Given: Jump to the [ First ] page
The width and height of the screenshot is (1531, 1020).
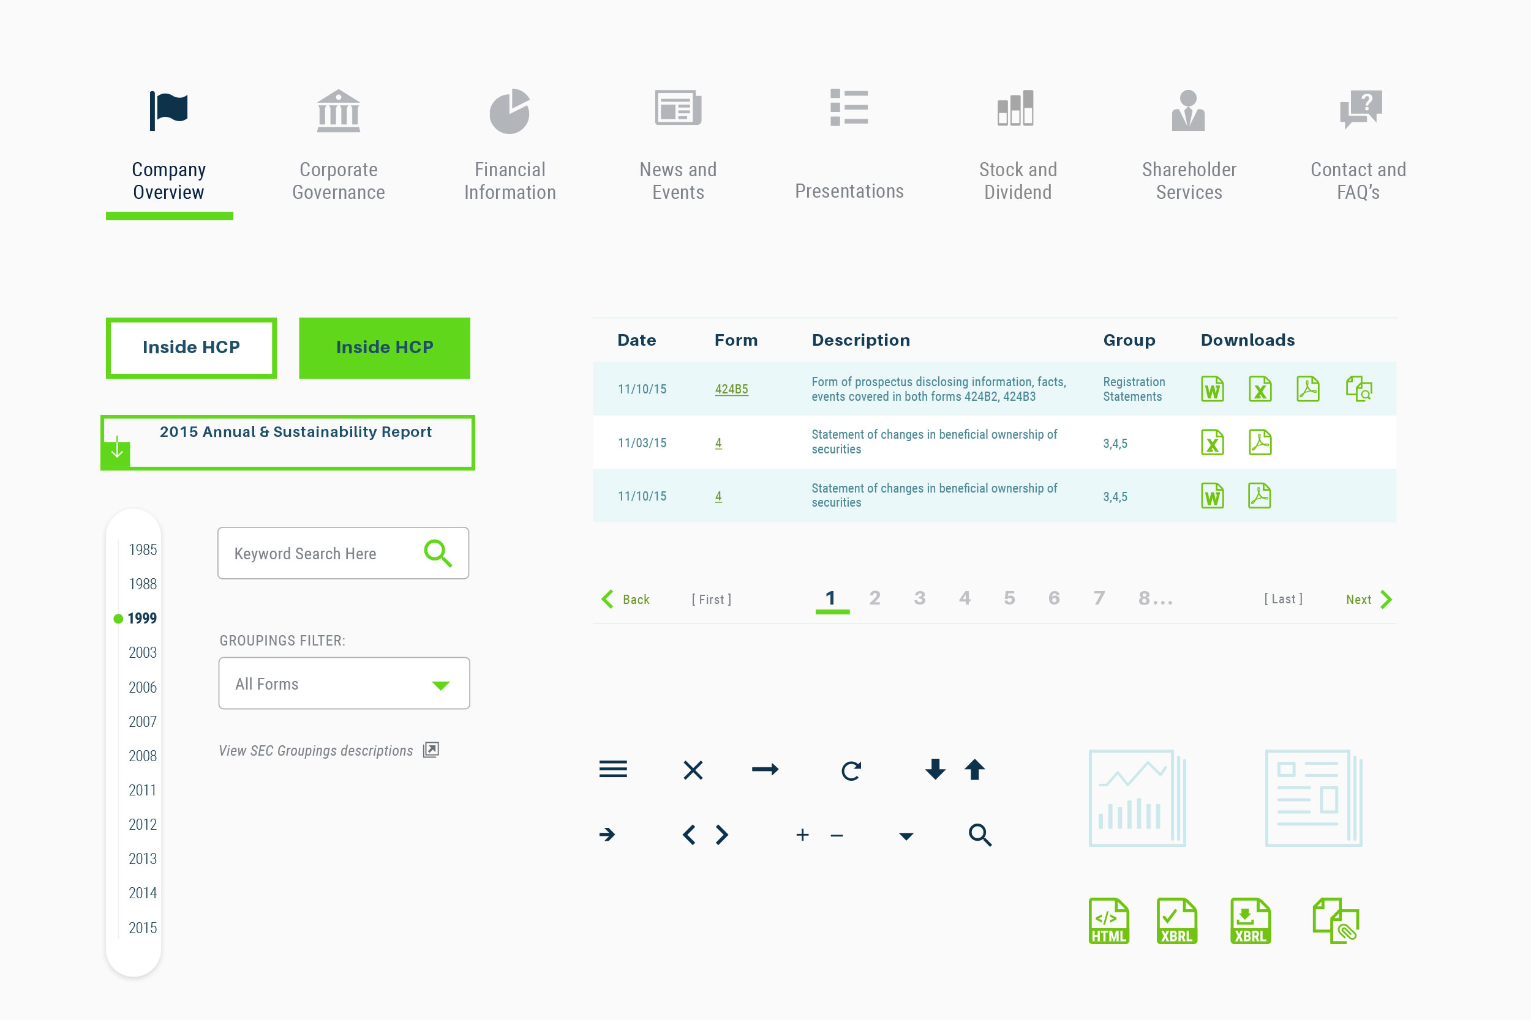Looking at the screenshot, I should [712, 599].
